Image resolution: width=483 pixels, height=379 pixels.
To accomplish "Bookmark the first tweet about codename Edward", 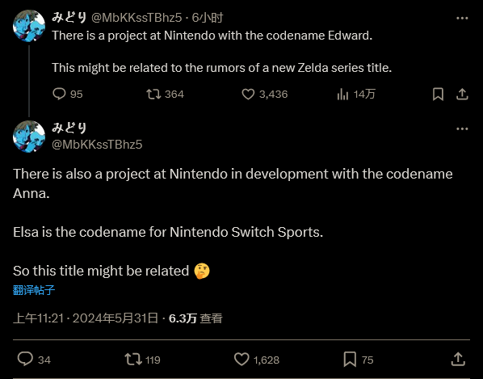I will coord(438,94).
